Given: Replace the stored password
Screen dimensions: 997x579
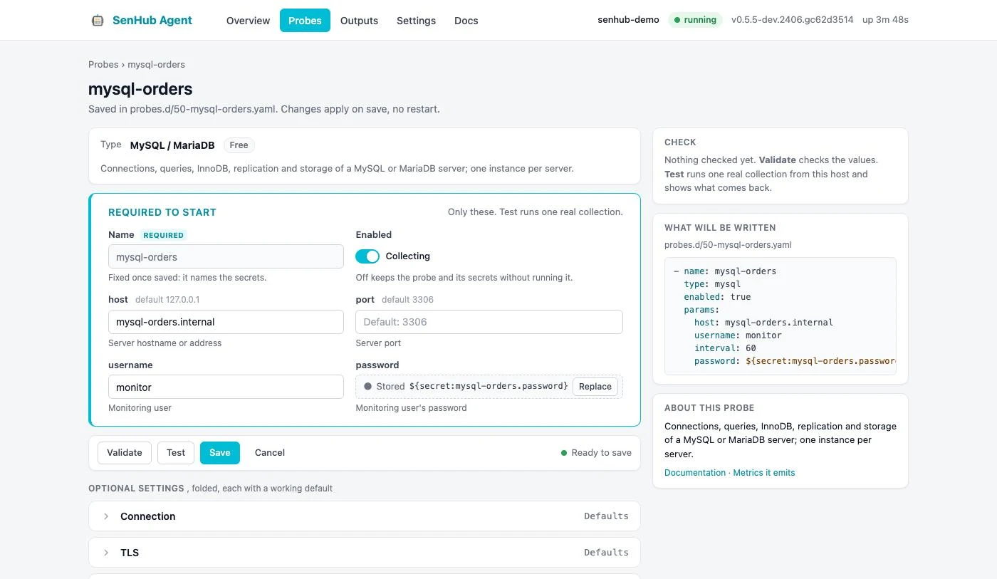Looking at the screenshot, I should pos(595,387).
